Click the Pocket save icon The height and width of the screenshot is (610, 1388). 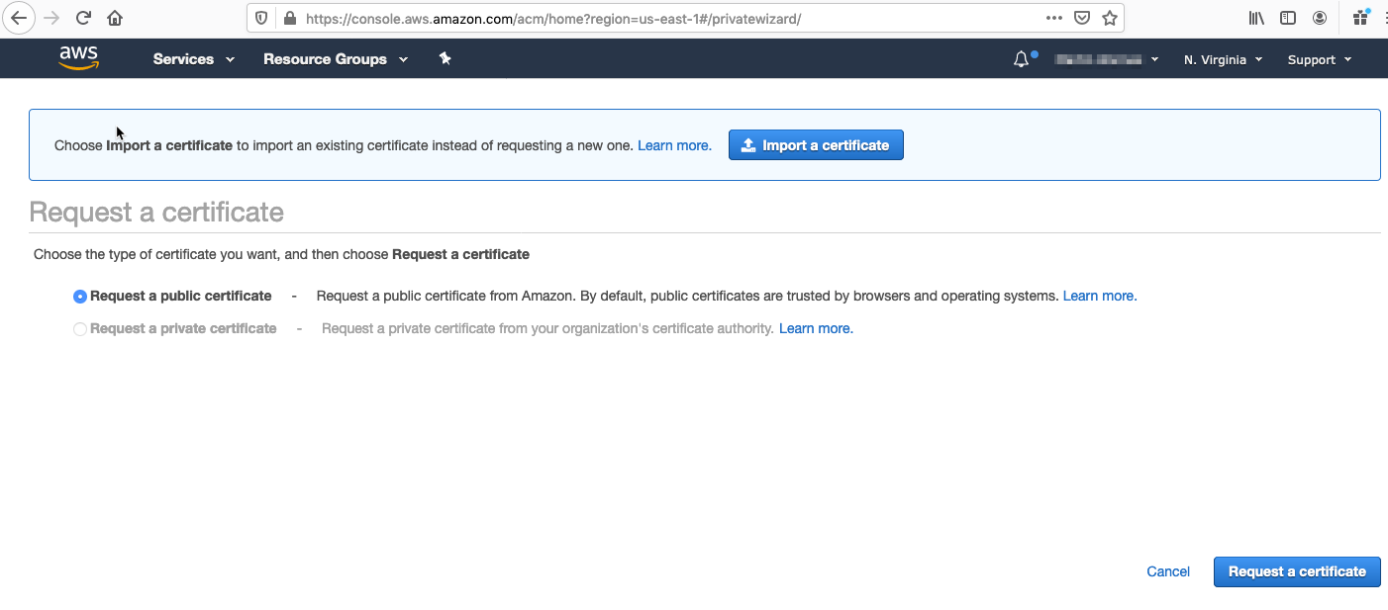[x=1082, y=18]
